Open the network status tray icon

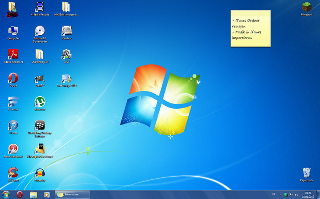coord(286,195)
